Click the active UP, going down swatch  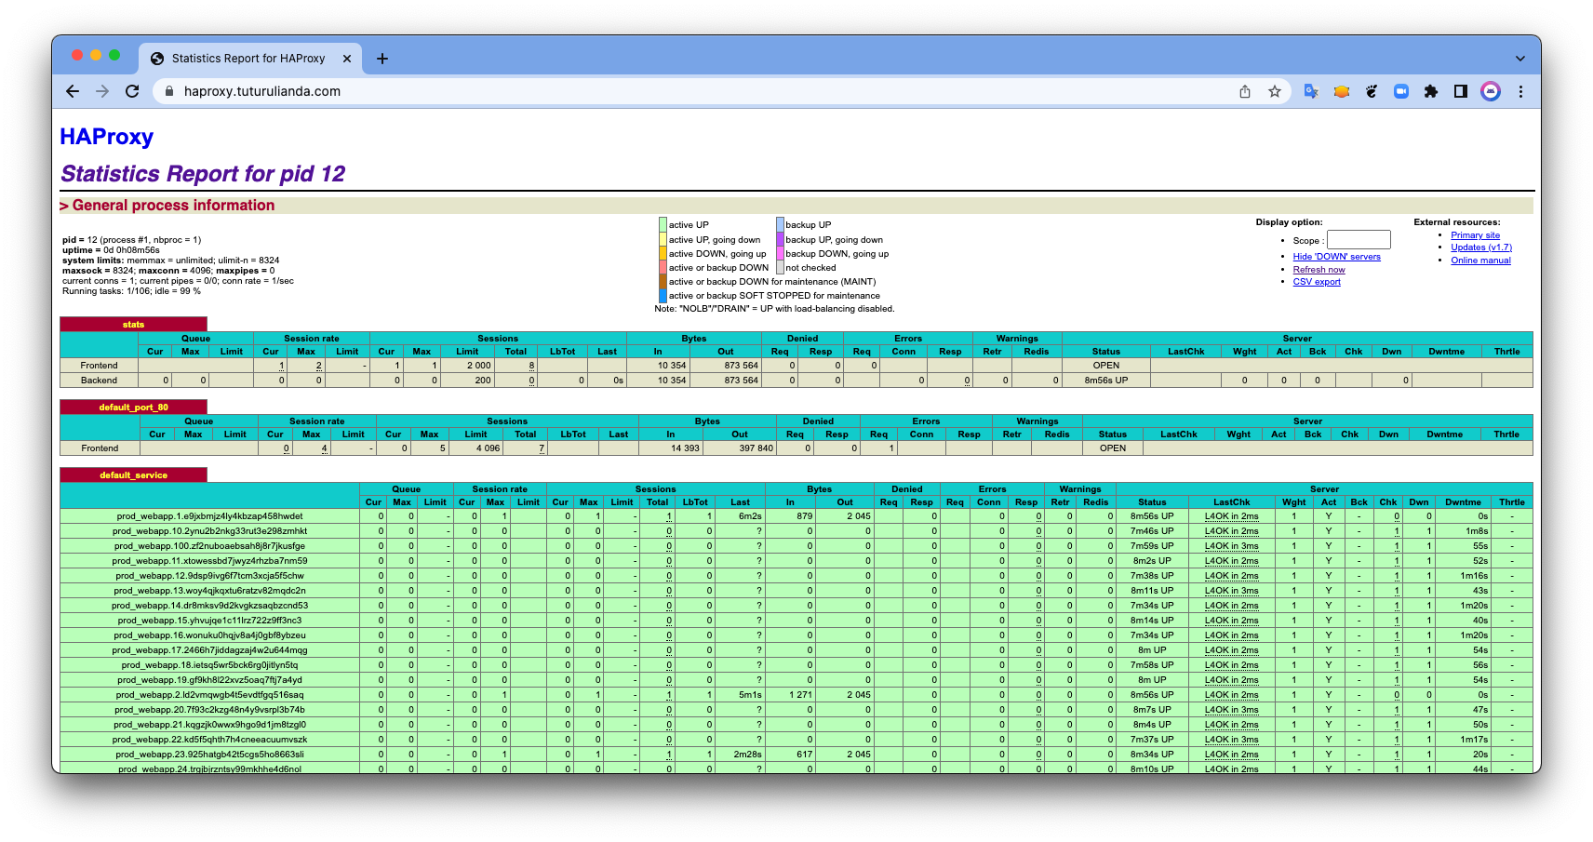(663, 239)
